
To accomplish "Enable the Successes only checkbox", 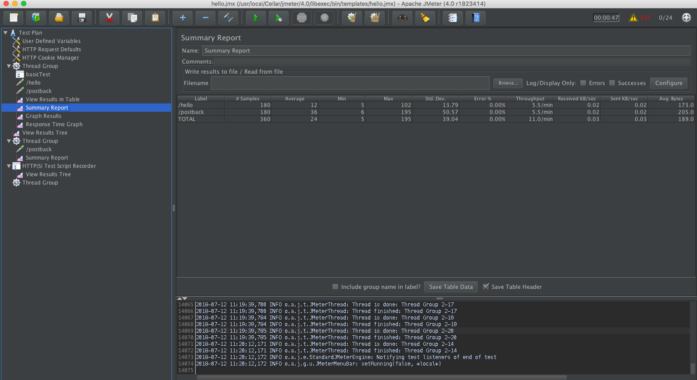I will pyautogui.click(x=612, y=83).
